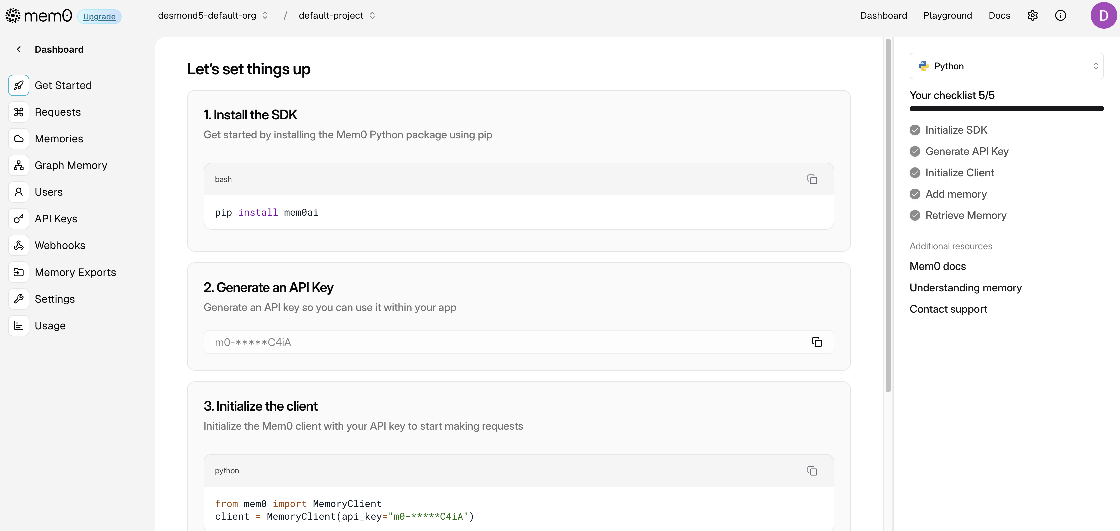This screenshot has height=531, width=1120.
Task: Click the pip install mem0ai code line
Action: point(267,212)
